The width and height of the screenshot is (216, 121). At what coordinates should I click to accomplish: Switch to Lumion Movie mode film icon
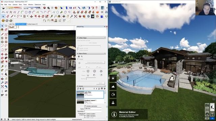[207, 110]
